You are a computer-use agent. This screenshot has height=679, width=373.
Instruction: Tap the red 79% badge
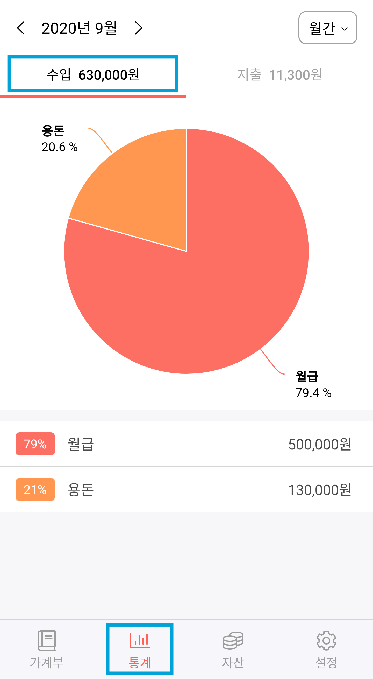35,444
